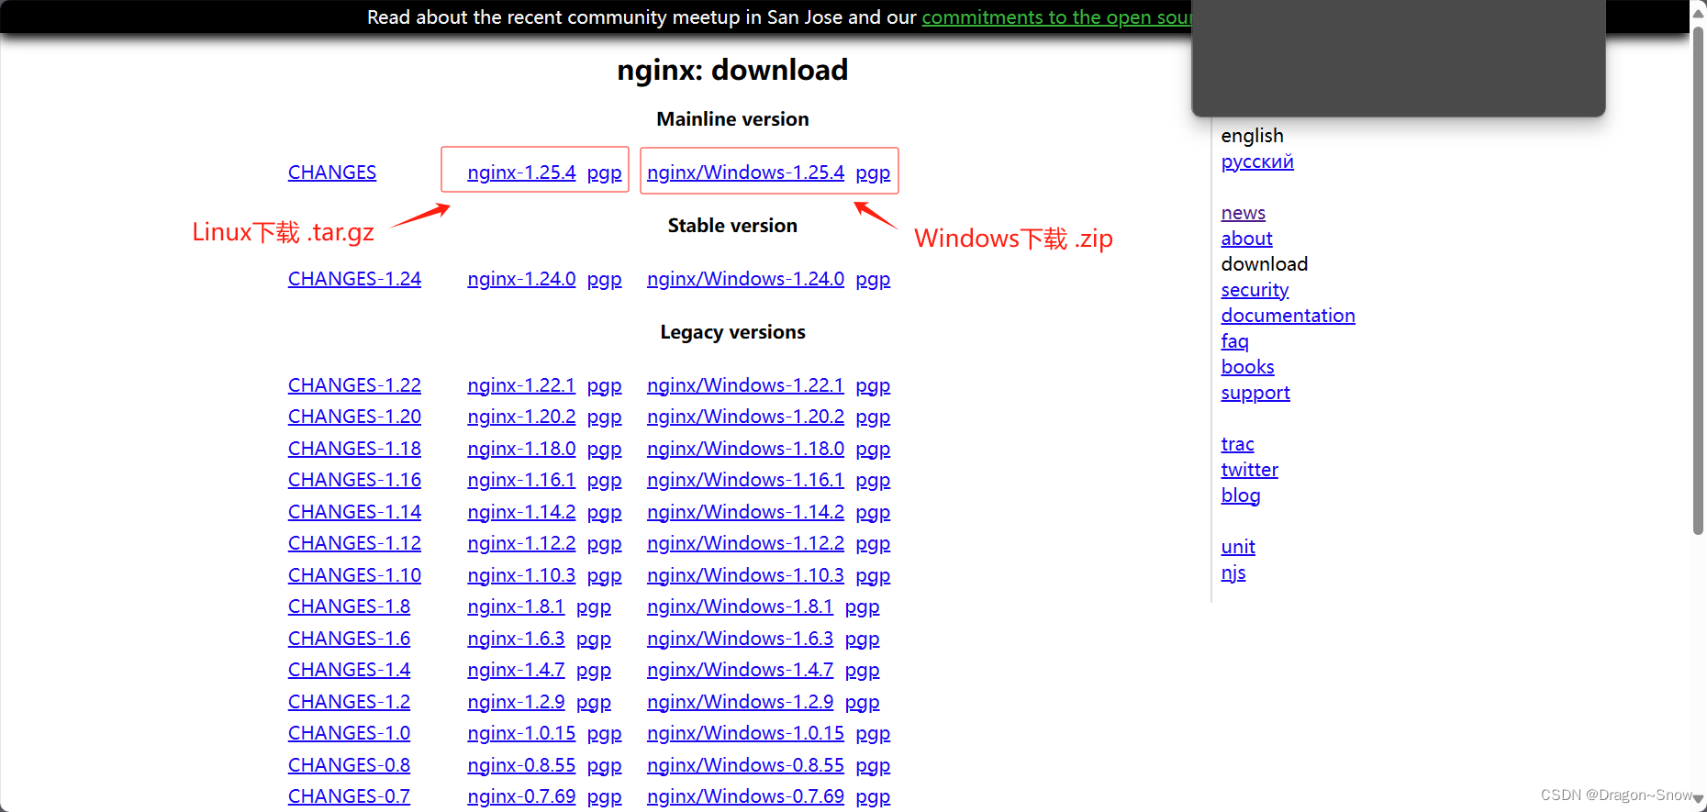Open CHANGES-1.22 link

354,385
